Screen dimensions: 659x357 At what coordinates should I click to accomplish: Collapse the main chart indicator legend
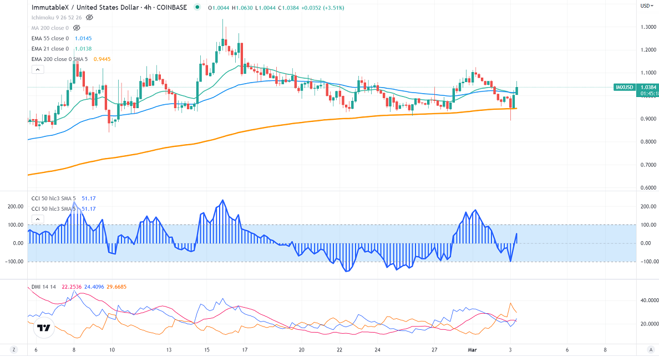[x=38, y=70]
